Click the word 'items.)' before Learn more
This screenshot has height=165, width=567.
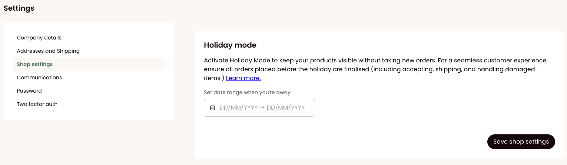214,78
